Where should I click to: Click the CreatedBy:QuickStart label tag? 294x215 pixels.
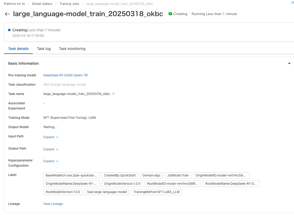[x=120, y=175]
